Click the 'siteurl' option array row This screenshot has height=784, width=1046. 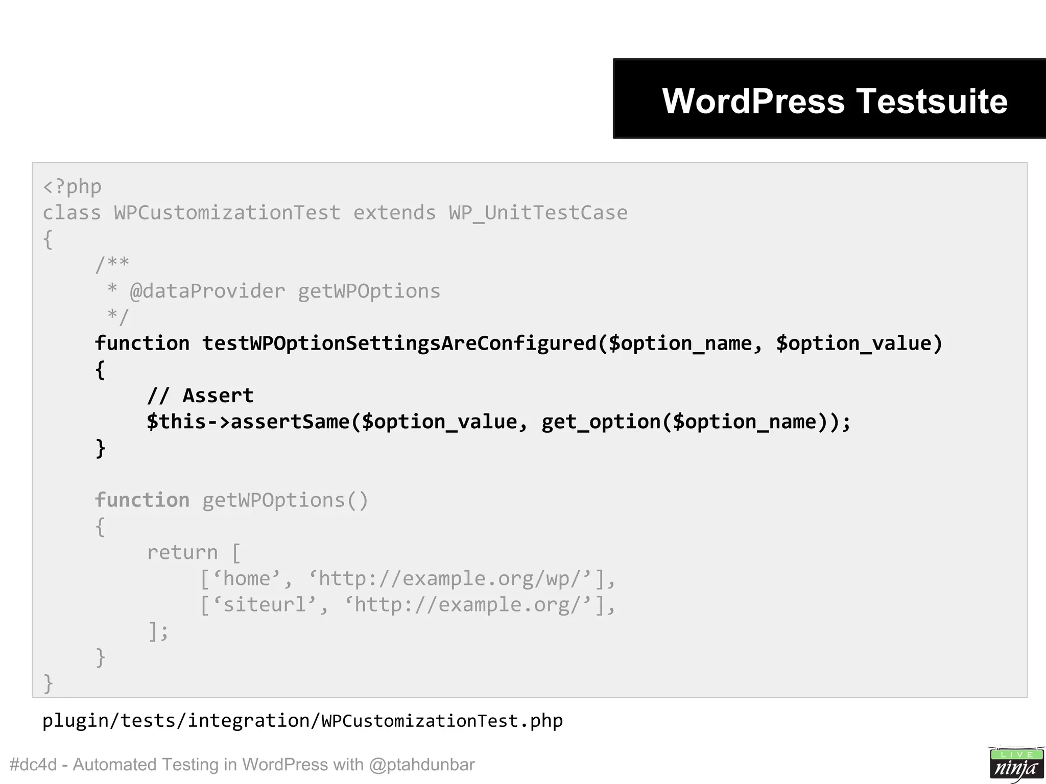408,605
